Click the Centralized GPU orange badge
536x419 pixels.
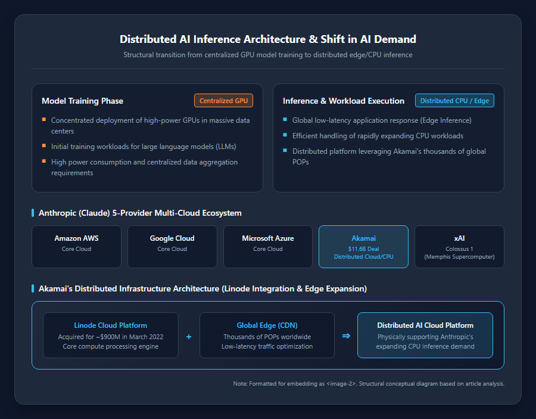223,101
